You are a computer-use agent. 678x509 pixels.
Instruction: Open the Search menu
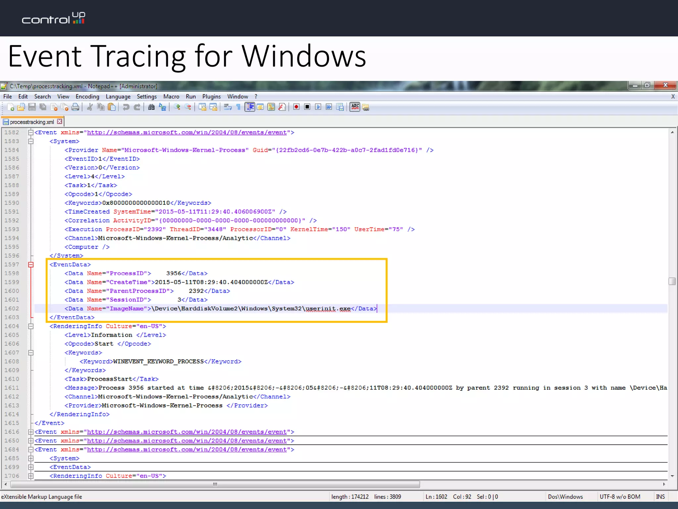(43, 96)
